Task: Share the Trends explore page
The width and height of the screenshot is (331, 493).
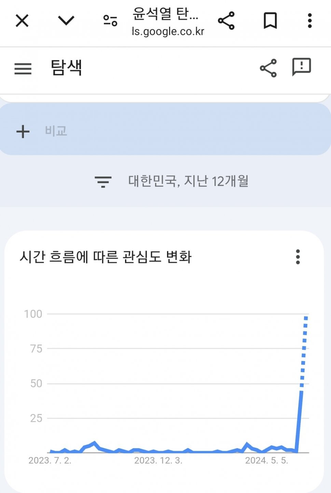Action: 268,68
